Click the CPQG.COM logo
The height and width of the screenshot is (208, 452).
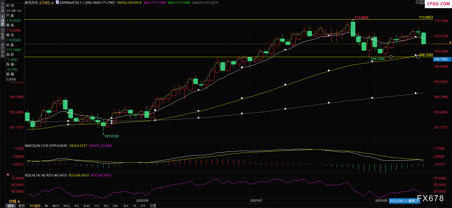pyautogui.click(x=438, y=4)
